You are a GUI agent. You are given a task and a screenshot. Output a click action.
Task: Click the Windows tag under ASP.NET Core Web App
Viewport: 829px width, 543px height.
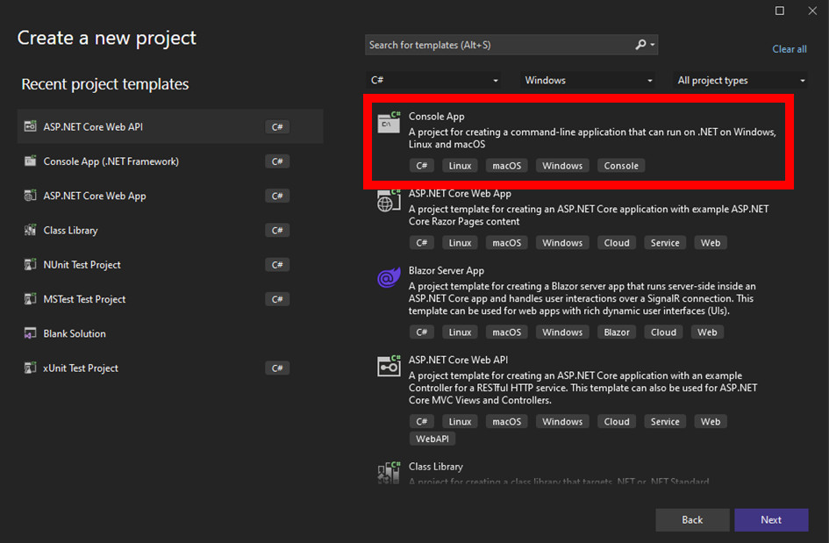(x=562, y=243)
